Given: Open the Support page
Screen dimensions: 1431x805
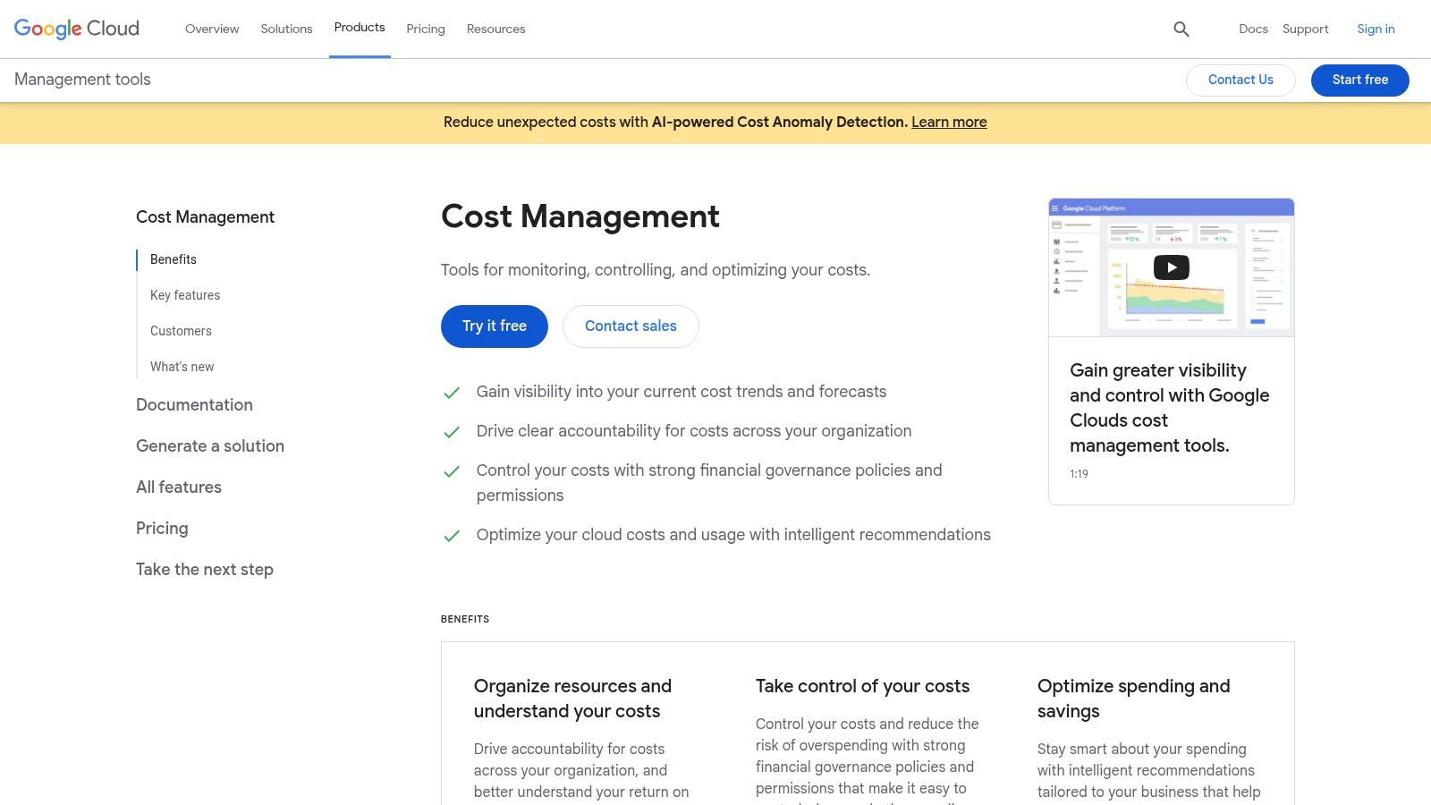Looking at the screenshot, I should pyautogui.click(x=1305, y=29).
